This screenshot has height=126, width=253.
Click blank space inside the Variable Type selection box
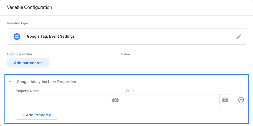point(153,37)
